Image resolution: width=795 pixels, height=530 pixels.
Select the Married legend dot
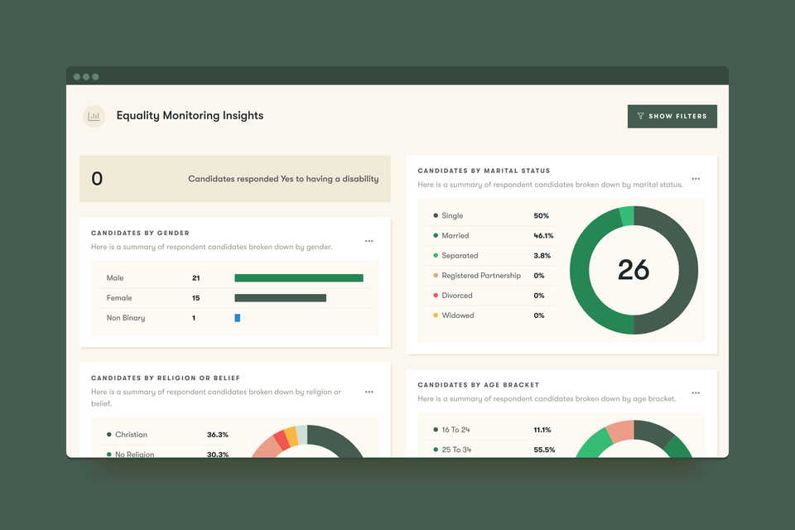[x=436, y=235]
